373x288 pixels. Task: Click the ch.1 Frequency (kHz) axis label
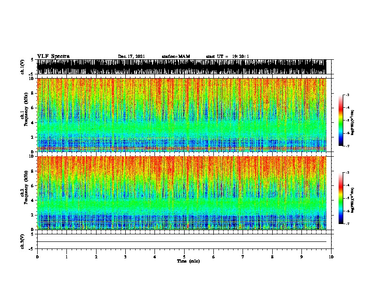tap(25, 109)
